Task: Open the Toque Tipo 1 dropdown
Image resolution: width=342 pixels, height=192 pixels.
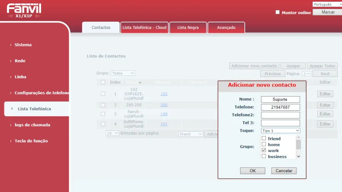Action: click(x=280, y=130)
